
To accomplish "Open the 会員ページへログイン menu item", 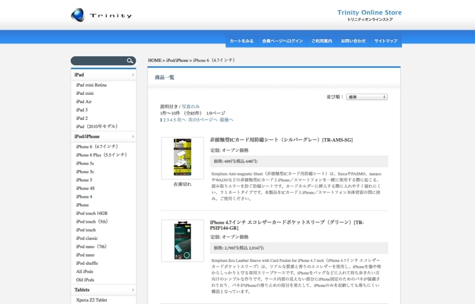I will coord(283,41).
